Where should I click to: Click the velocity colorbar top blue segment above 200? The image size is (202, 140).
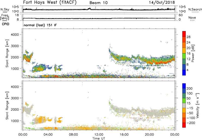[x=184, y=86]
